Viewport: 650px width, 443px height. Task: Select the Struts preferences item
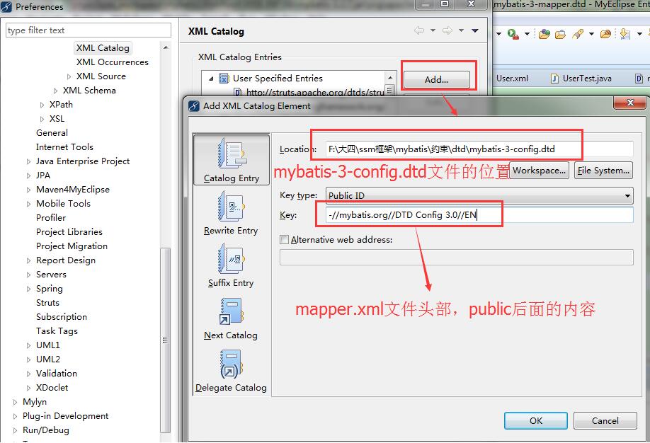[x=47, y=303]
